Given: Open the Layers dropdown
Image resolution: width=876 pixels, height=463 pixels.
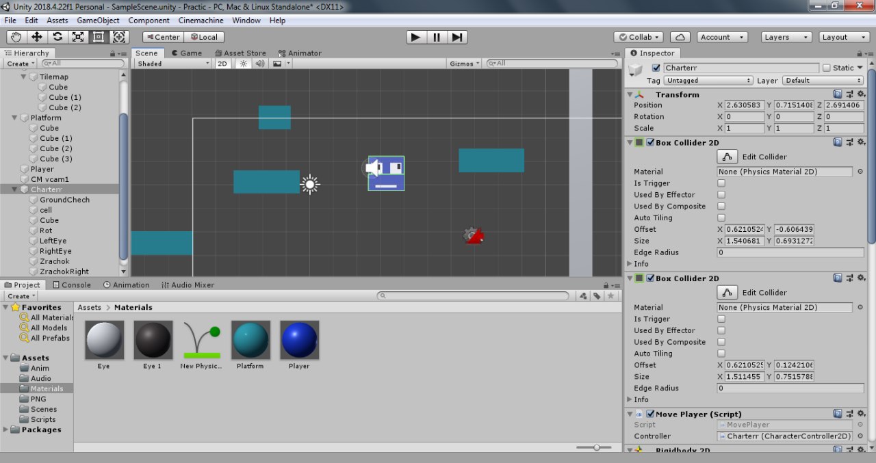Looking at the screenshot, I should click(x=786, y=37).
